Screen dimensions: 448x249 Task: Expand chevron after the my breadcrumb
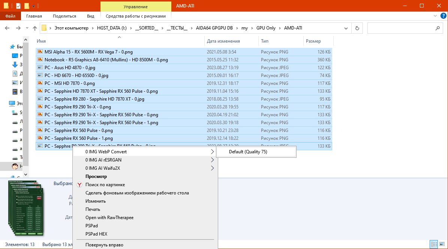coord(252,28)
